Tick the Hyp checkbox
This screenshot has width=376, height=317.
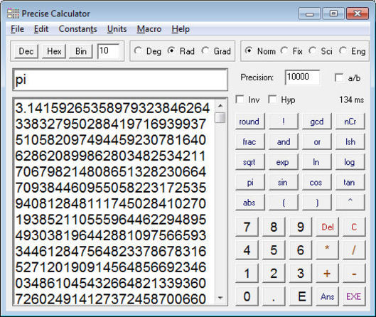[x=273, y=100]
